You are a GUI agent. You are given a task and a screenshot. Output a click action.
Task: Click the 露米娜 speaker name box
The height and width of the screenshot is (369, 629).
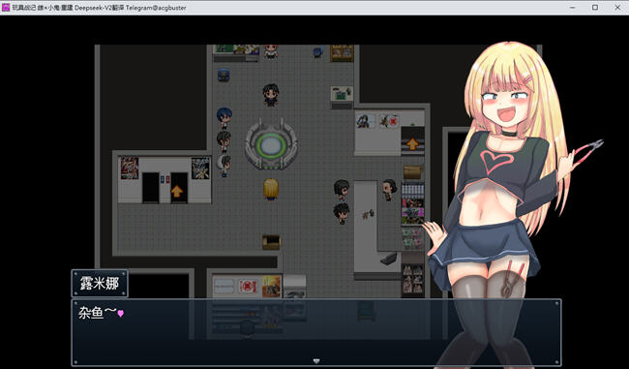pos(100,284)
